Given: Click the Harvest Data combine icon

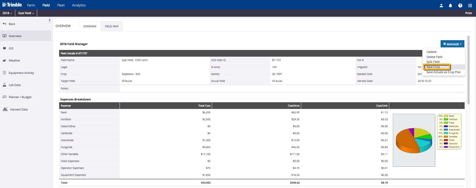Looking at the screenshot, I should click(x=5, y=109).
